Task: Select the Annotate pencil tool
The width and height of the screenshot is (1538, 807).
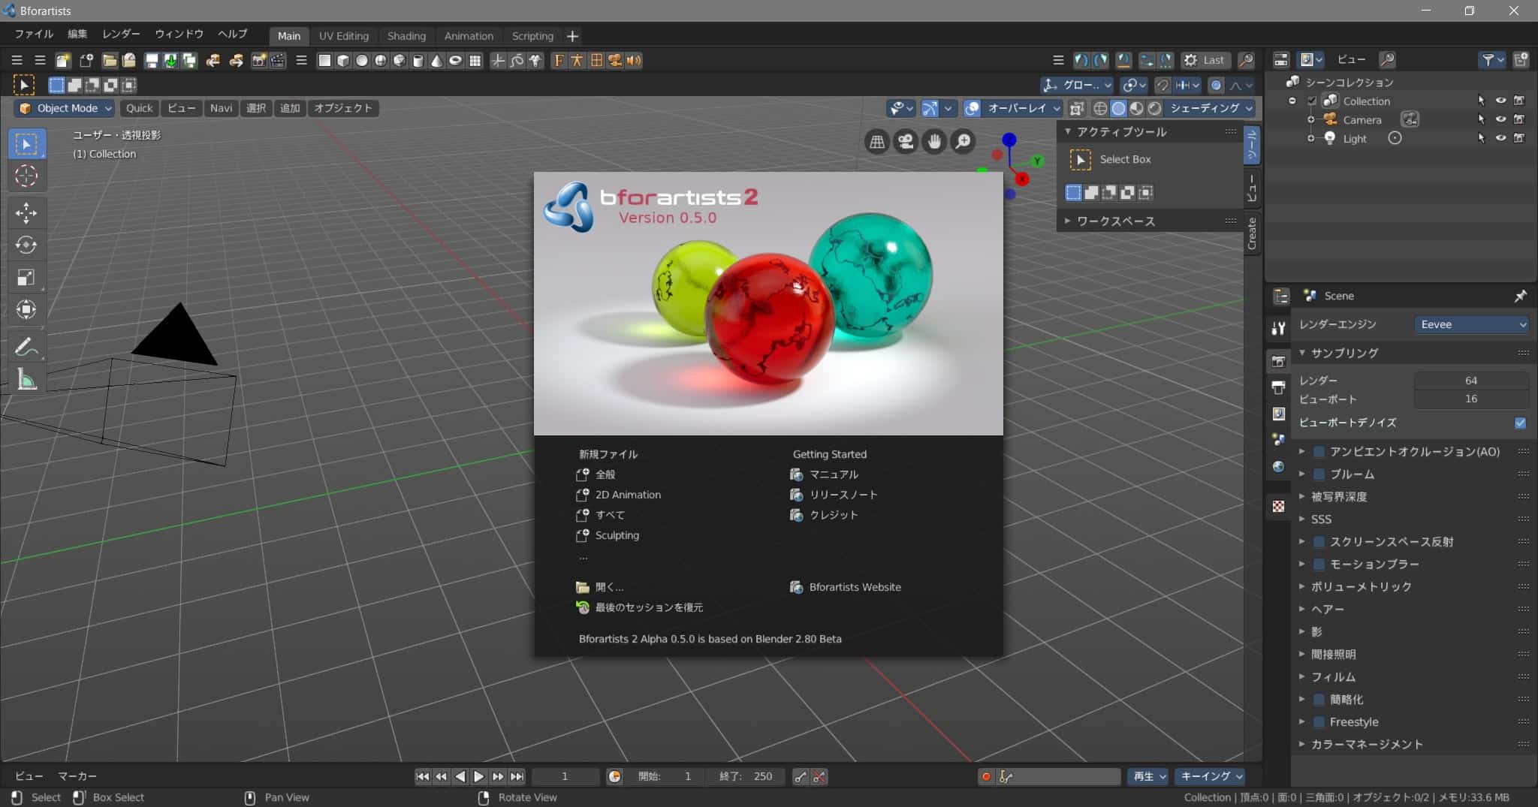Action: click(26, 347)
